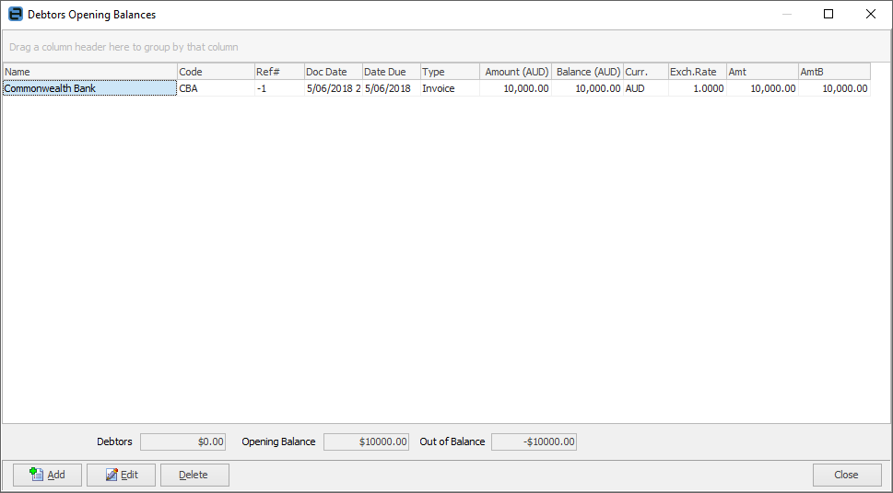Click the Balance (AUD) column header
The height and width of the screenshot is (493, 893).
point(587,72)
